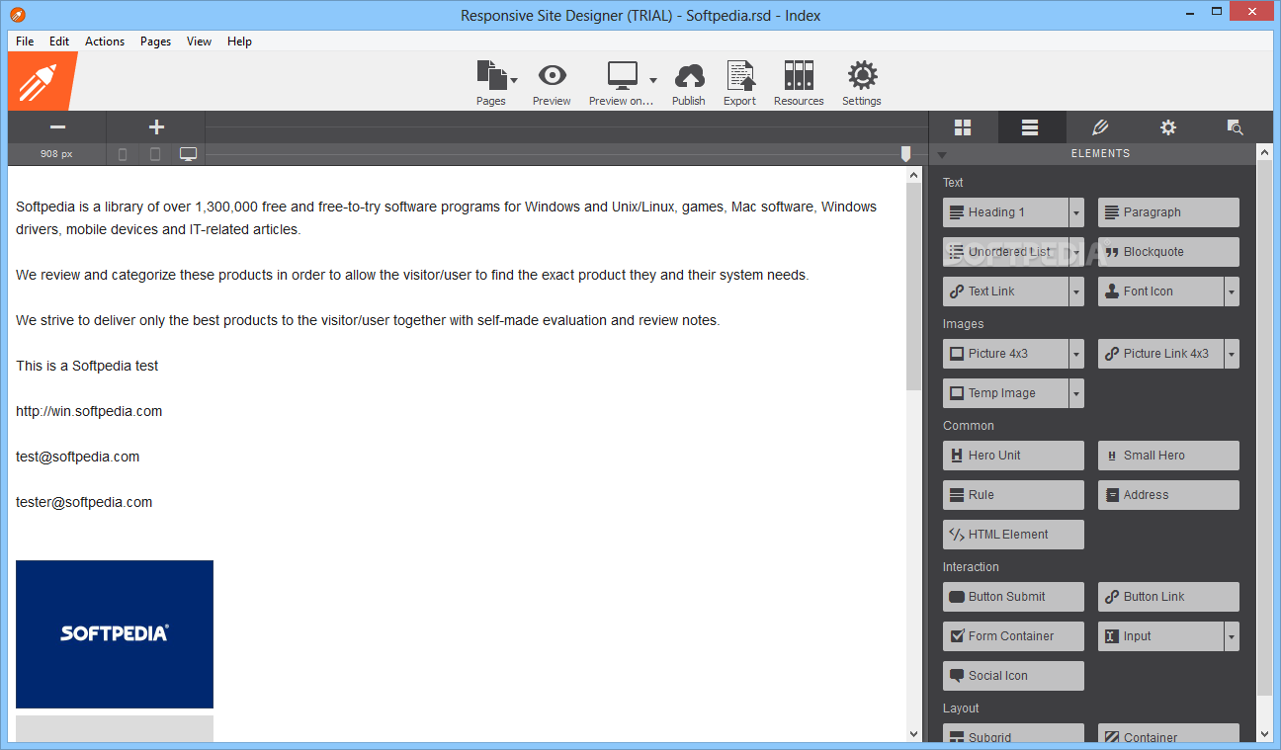Add a Small Hero element
1281x750 pixels.
1168,456
